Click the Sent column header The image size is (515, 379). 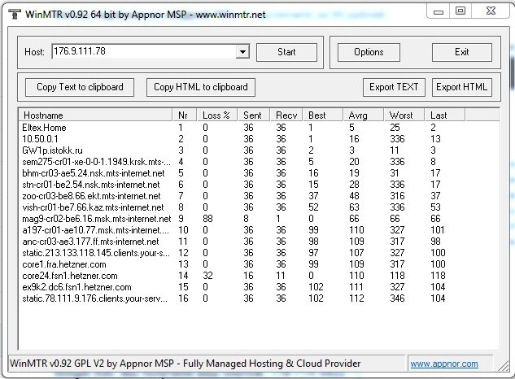pyautogui.click(x=254, y=115)
